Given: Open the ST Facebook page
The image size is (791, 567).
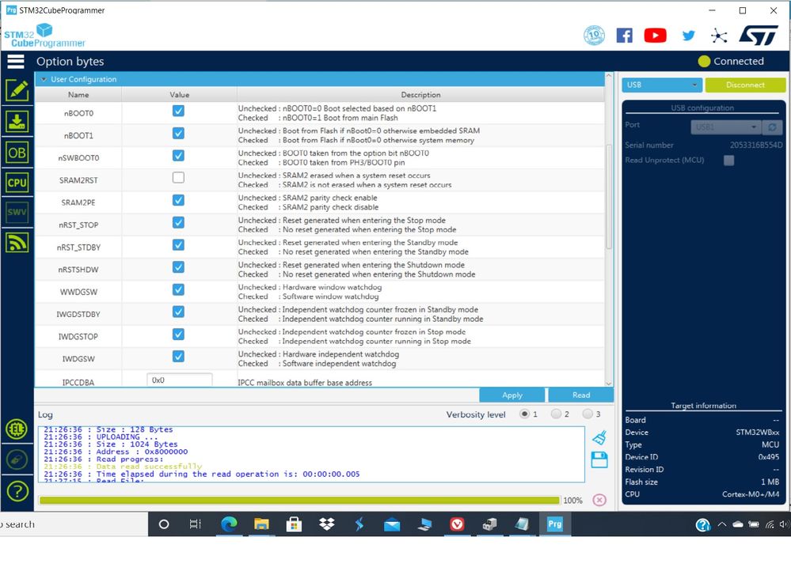Looking at the screenshot, I should (x=625, y=36).
